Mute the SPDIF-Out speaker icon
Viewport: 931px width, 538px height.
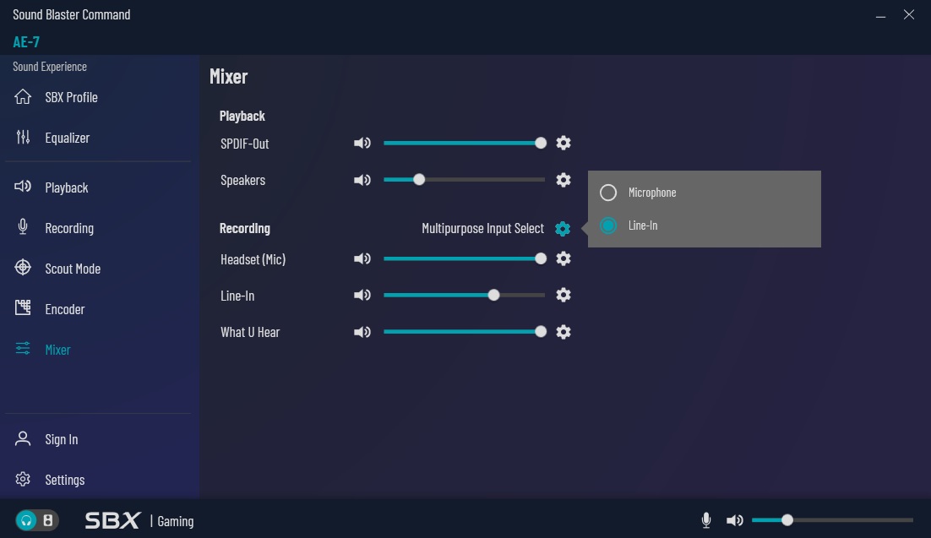[362, 144]
